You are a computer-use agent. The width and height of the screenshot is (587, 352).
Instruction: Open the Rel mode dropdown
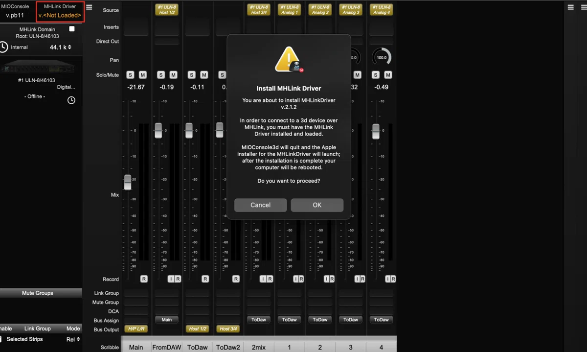(73, 339)
